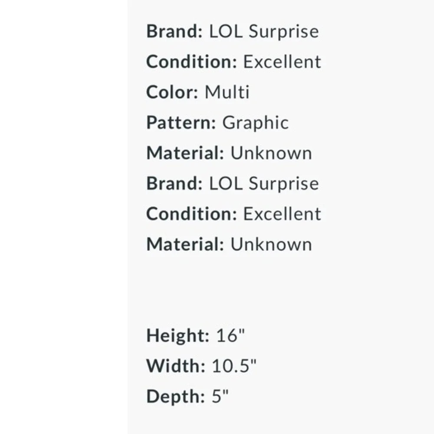Image resolution: width=434 pixels, height=434 pixels.
Task: Click the Color label
Action: [x=172, y=92]
